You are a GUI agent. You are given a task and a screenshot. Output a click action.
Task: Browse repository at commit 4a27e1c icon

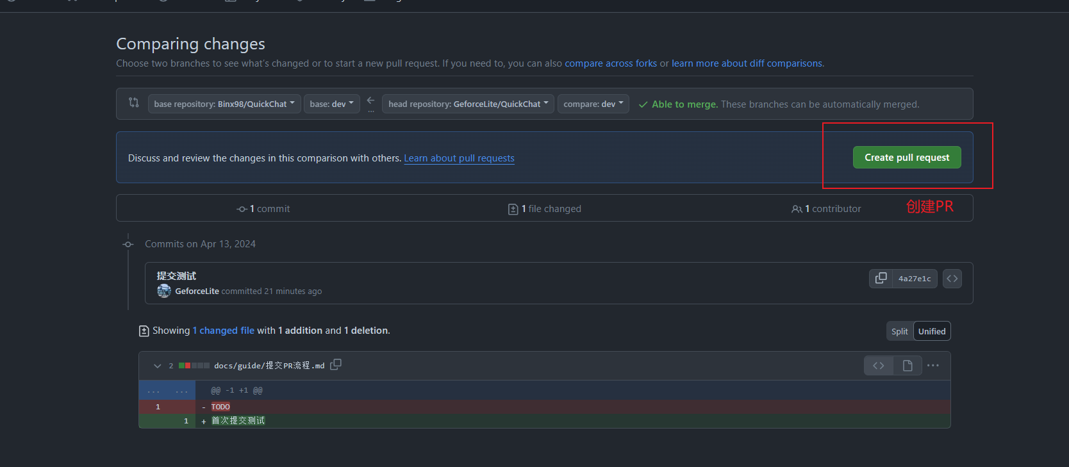click(x=952, y=279)
